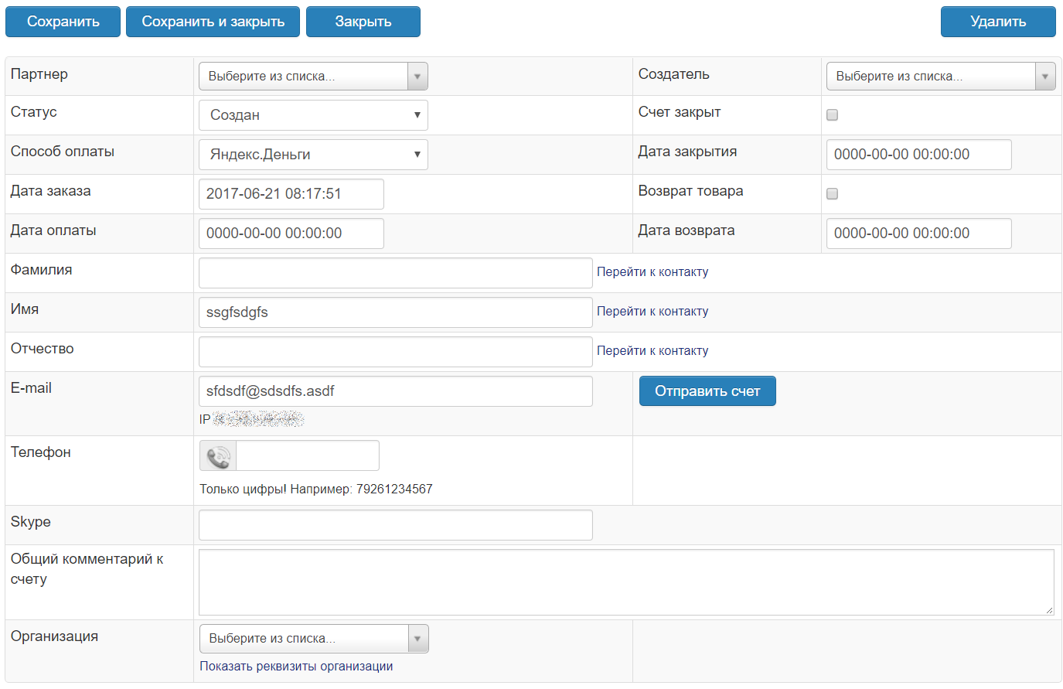Expand the Создатель dropdown
The height and width of the screenshot is (689, 1063).
click(940, 77)
